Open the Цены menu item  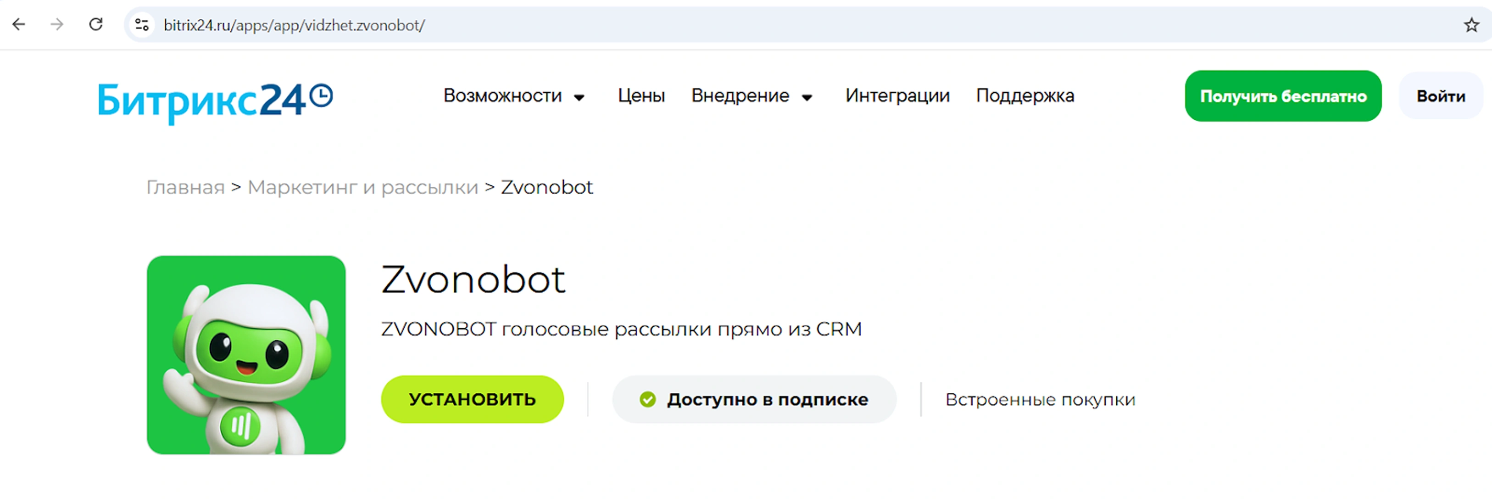[x=640, y=95]
